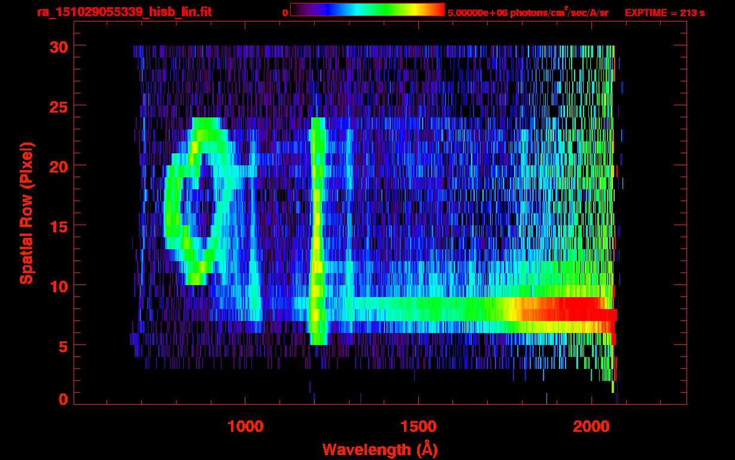The image size is (735, 460).
Task: Click the x-axis tick label 1500
Action: pyautogui.click(x=418, y=426)
